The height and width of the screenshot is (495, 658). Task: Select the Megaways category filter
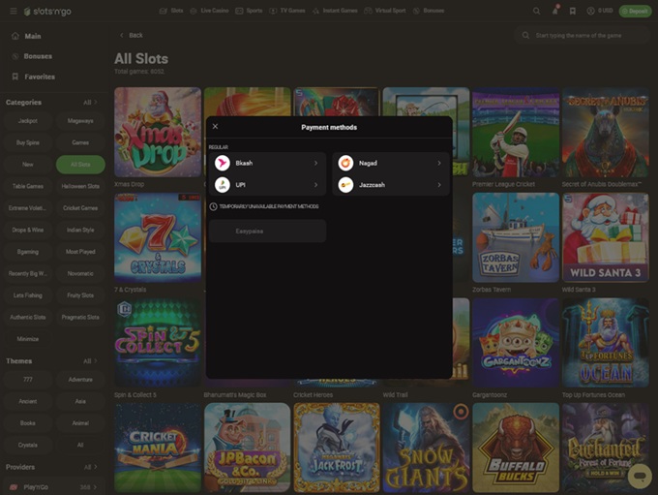click(80, 121)
